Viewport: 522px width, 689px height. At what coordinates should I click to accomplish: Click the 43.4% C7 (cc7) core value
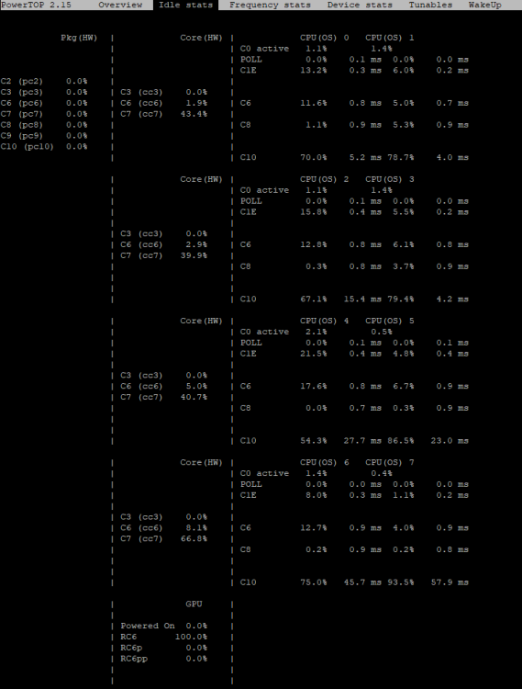pos(194,114)
